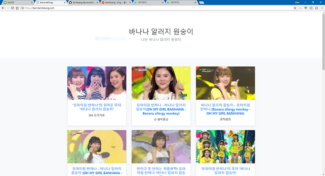This screenshot has height=176, width=325.
Task: Click the scrollbar down arrow
Action: (323, 175)
